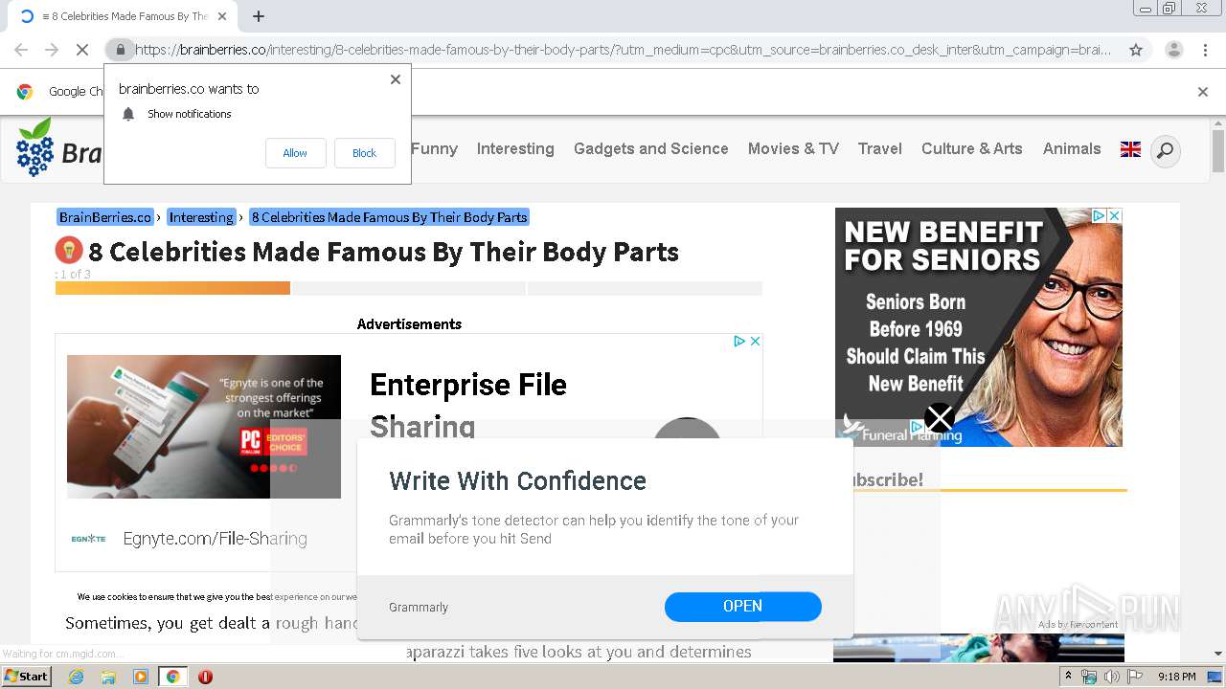The image size is (1226, 689).
Task: Open site search magnifier
Action: [1165, 151]
